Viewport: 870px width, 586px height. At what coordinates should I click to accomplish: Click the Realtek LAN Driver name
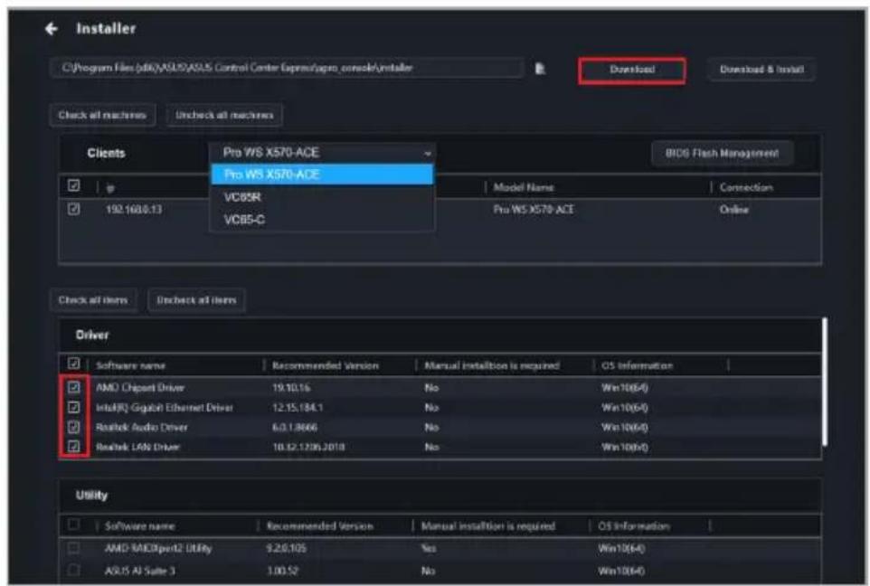tap(137, 448)
